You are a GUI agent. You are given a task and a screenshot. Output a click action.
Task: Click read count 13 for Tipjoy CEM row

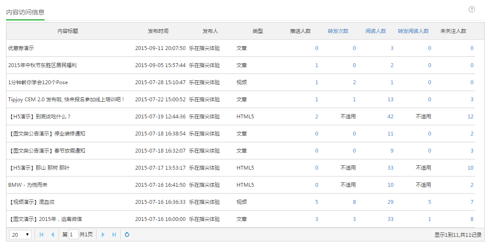pyautogui.click(x=390, y=100)
